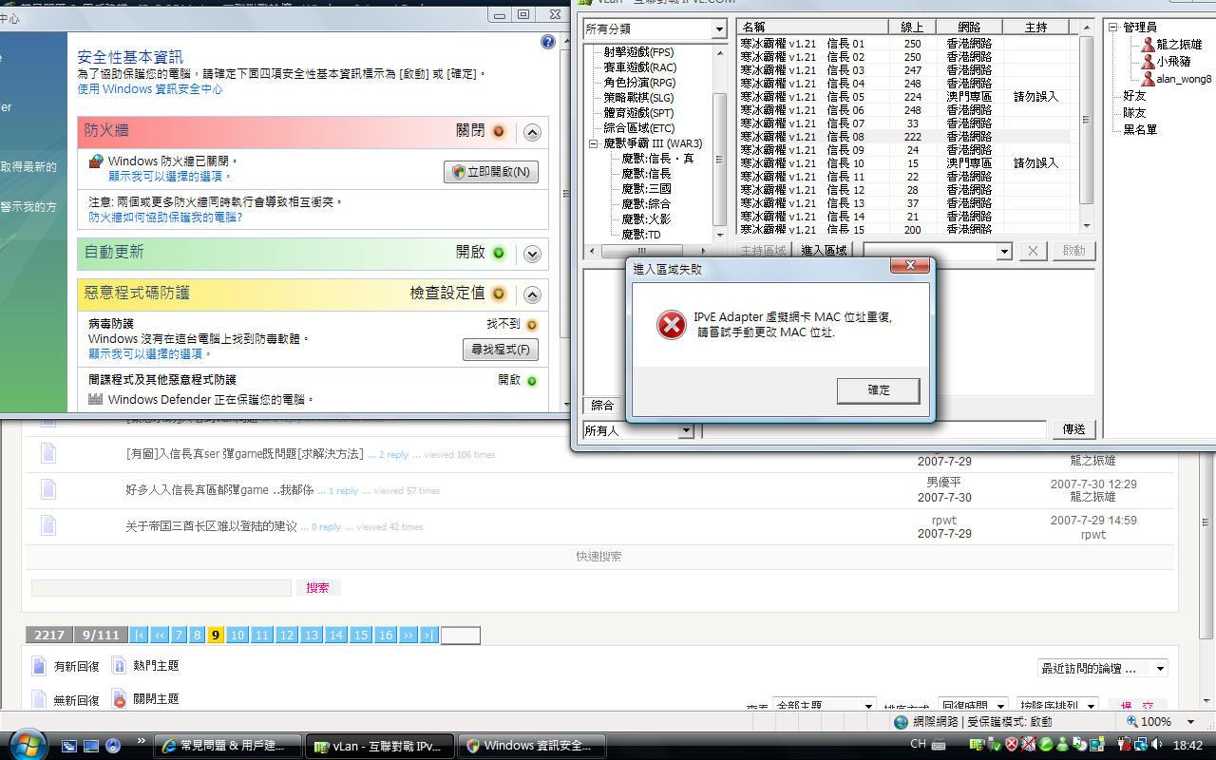Viewport: 1216px width, 760px height.
Task: Select the 綜合 chat tab
Action: [x=602, y=406]
